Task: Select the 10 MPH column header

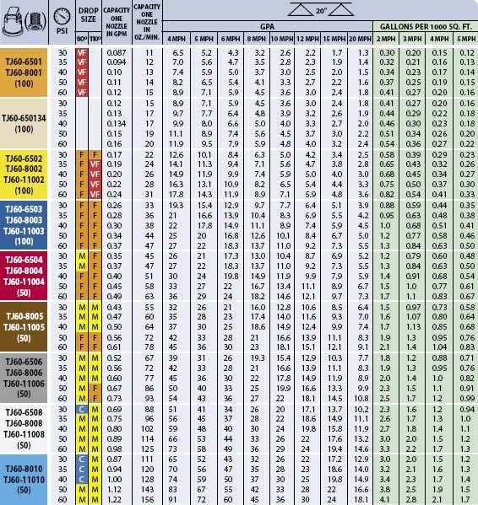Action: 282,39
